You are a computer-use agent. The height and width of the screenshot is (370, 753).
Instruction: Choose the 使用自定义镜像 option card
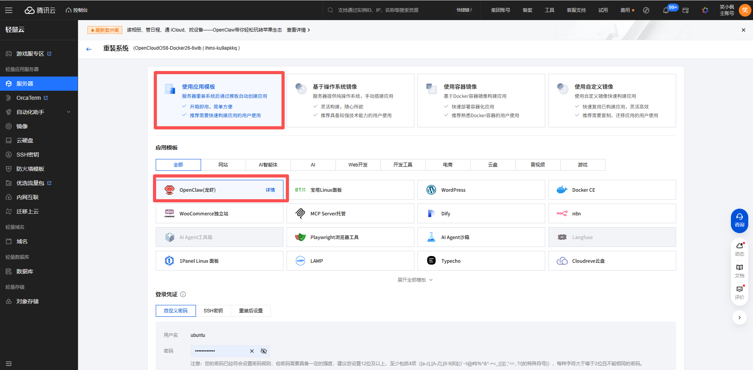(612, 101)
